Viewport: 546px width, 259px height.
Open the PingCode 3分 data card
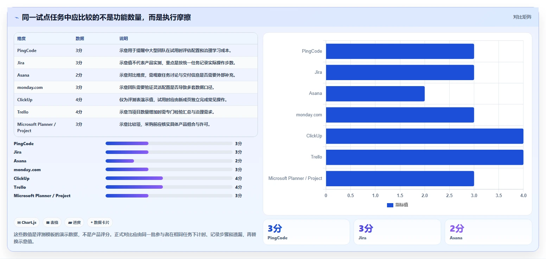click(306, 232)
